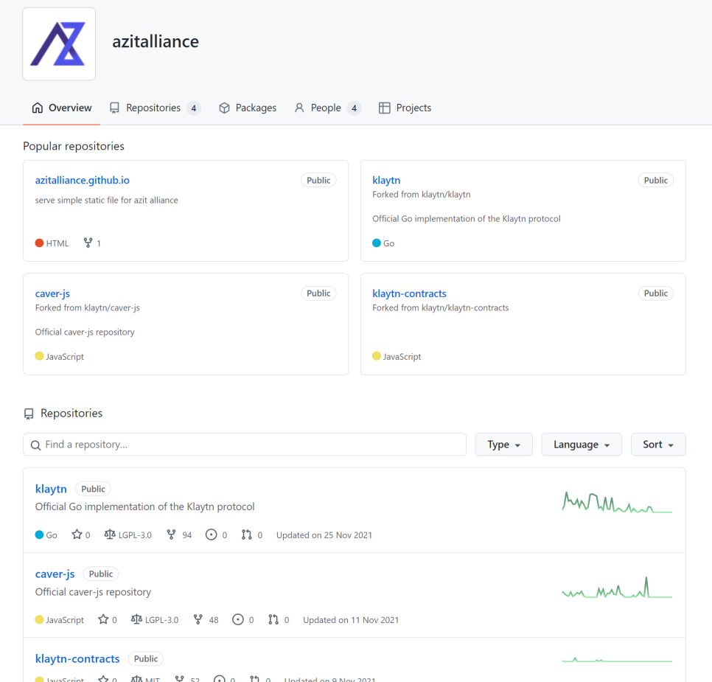712x682 pixels.
Task: Click fork icon on azitalliance.github.io card
Action: tap(88, 243)
